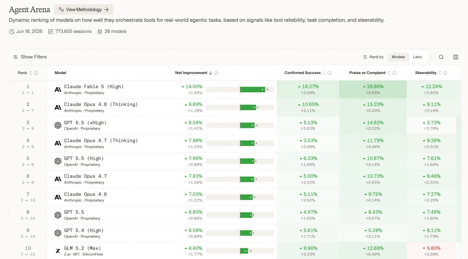Screen dimensions: 468x259
Task: Click the clock icon beside Jun 18, 2026
Action: click(x=11, y=32)
